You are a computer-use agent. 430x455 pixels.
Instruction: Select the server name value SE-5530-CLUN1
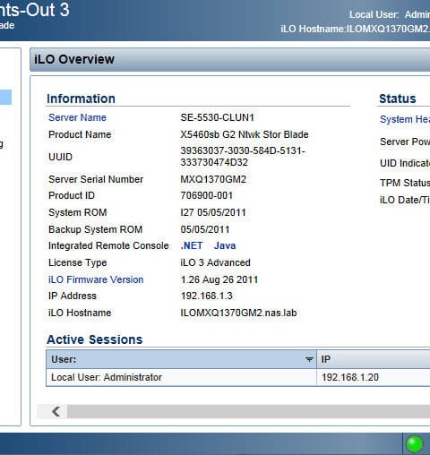[217, 117]
